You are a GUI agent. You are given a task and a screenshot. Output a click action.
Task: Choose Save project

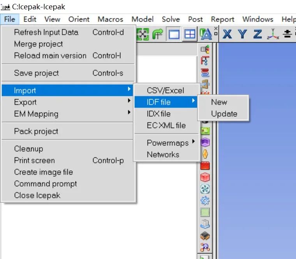(68, 73)
